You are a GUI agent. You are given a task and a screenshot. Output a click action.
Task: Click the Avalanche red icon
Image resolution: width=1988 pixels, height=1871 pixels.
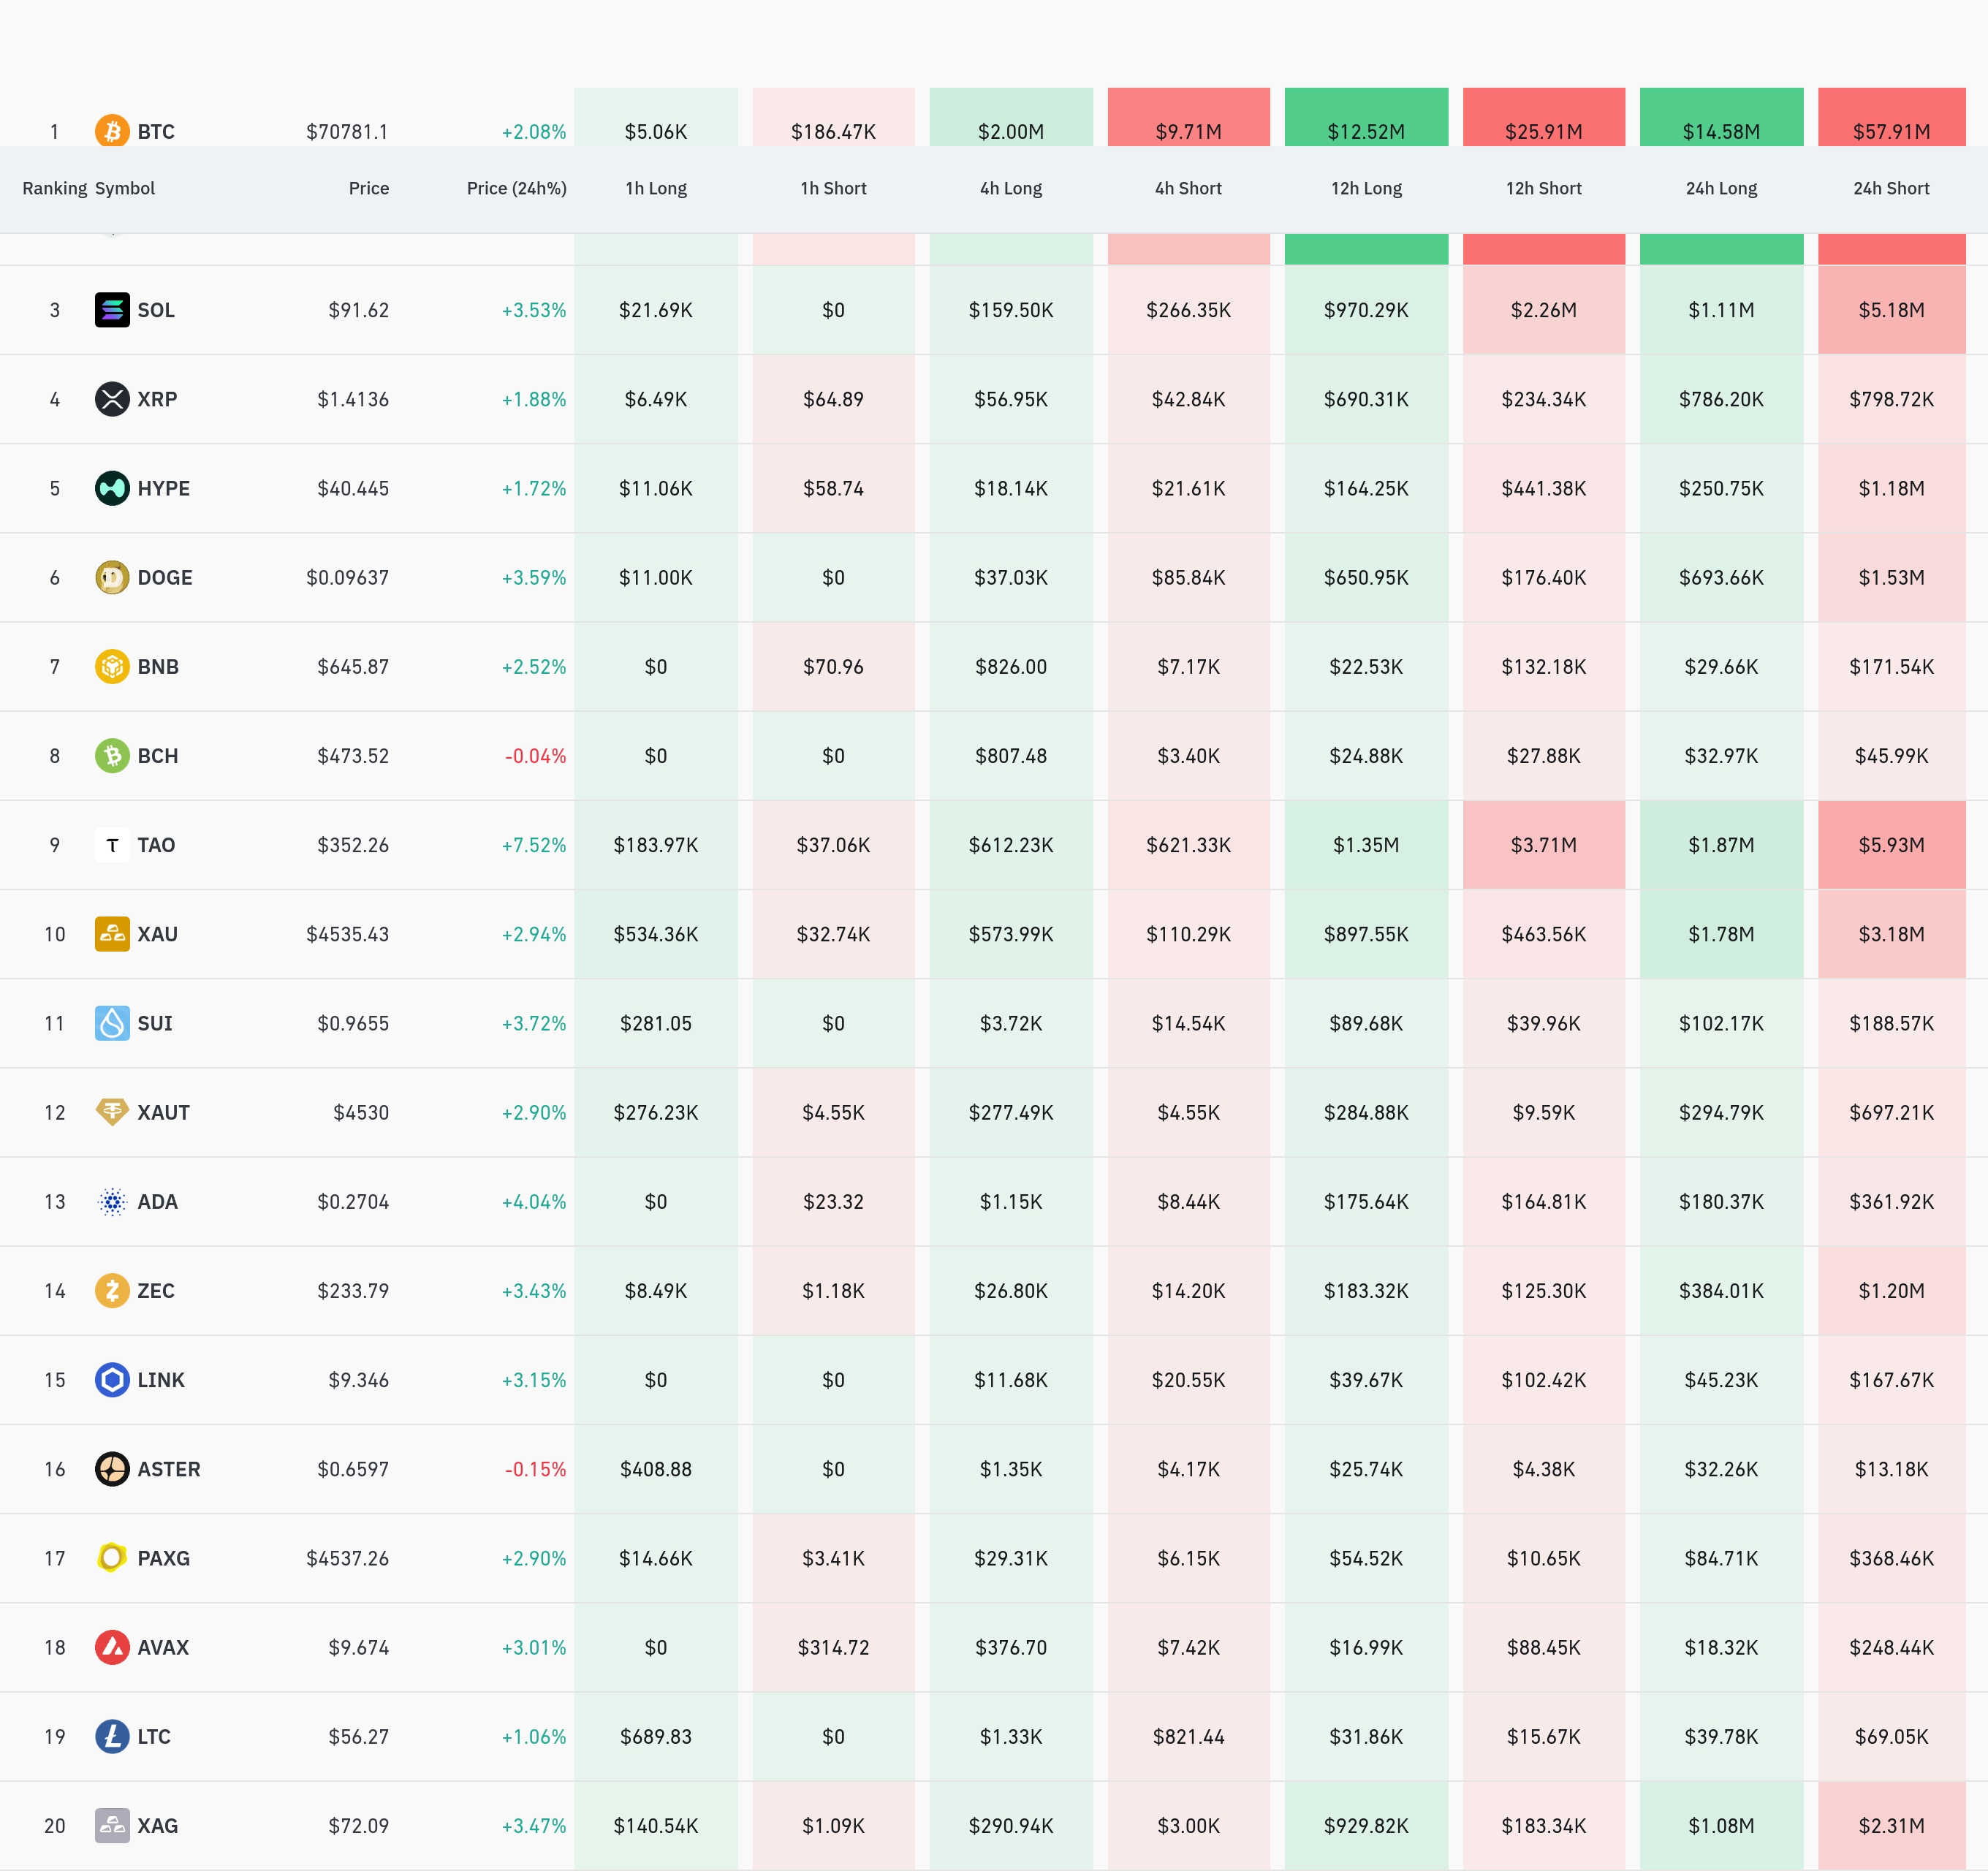(112, 1647)
